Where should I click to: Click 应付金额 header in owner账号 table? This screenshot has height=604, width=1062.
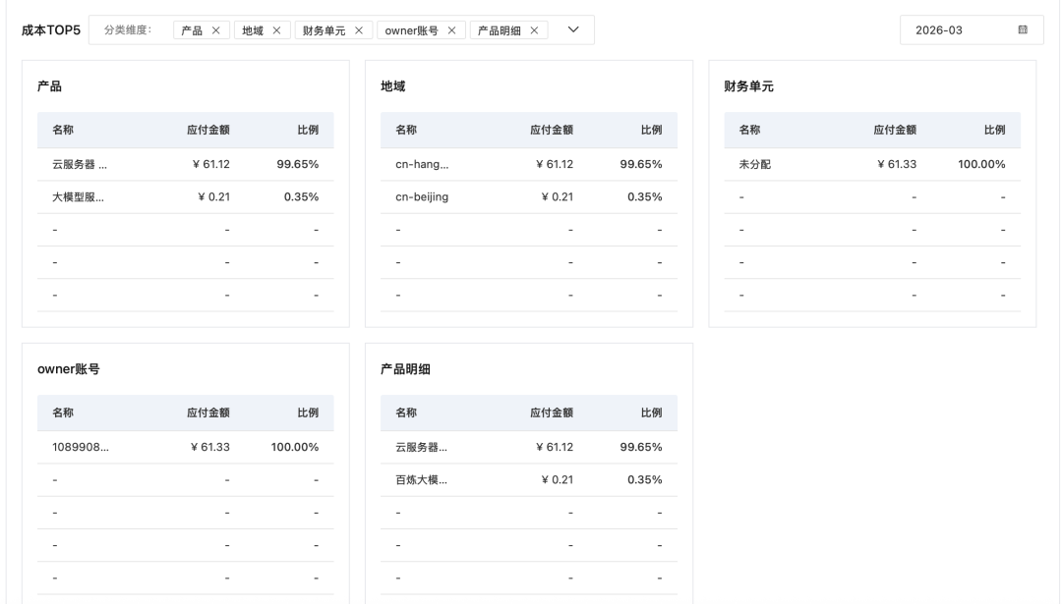click(x=208, y=412)
